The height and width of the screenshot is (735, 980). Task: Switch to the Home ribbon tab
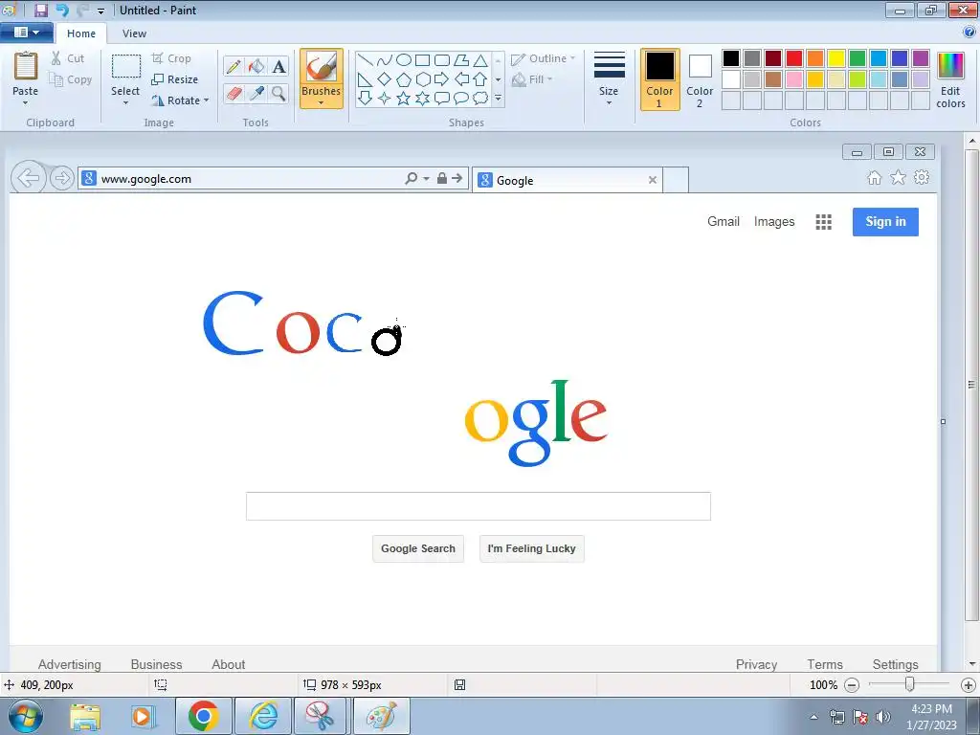(x=81, y=33)
